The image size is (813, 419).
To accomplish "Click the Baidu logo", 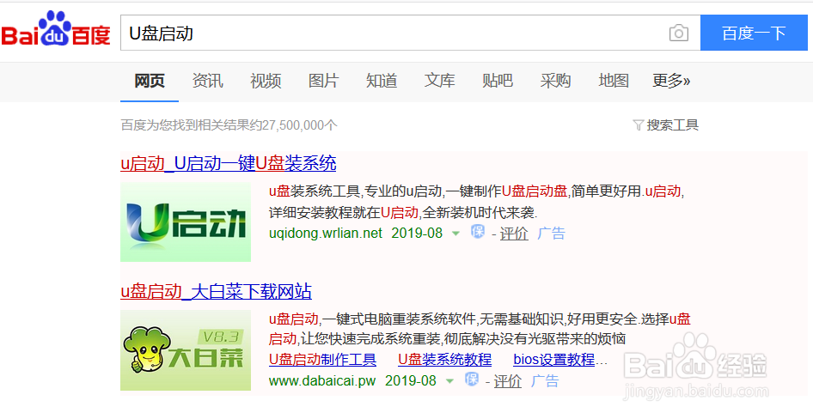I will pyautogui.click(x=56, y=29).
